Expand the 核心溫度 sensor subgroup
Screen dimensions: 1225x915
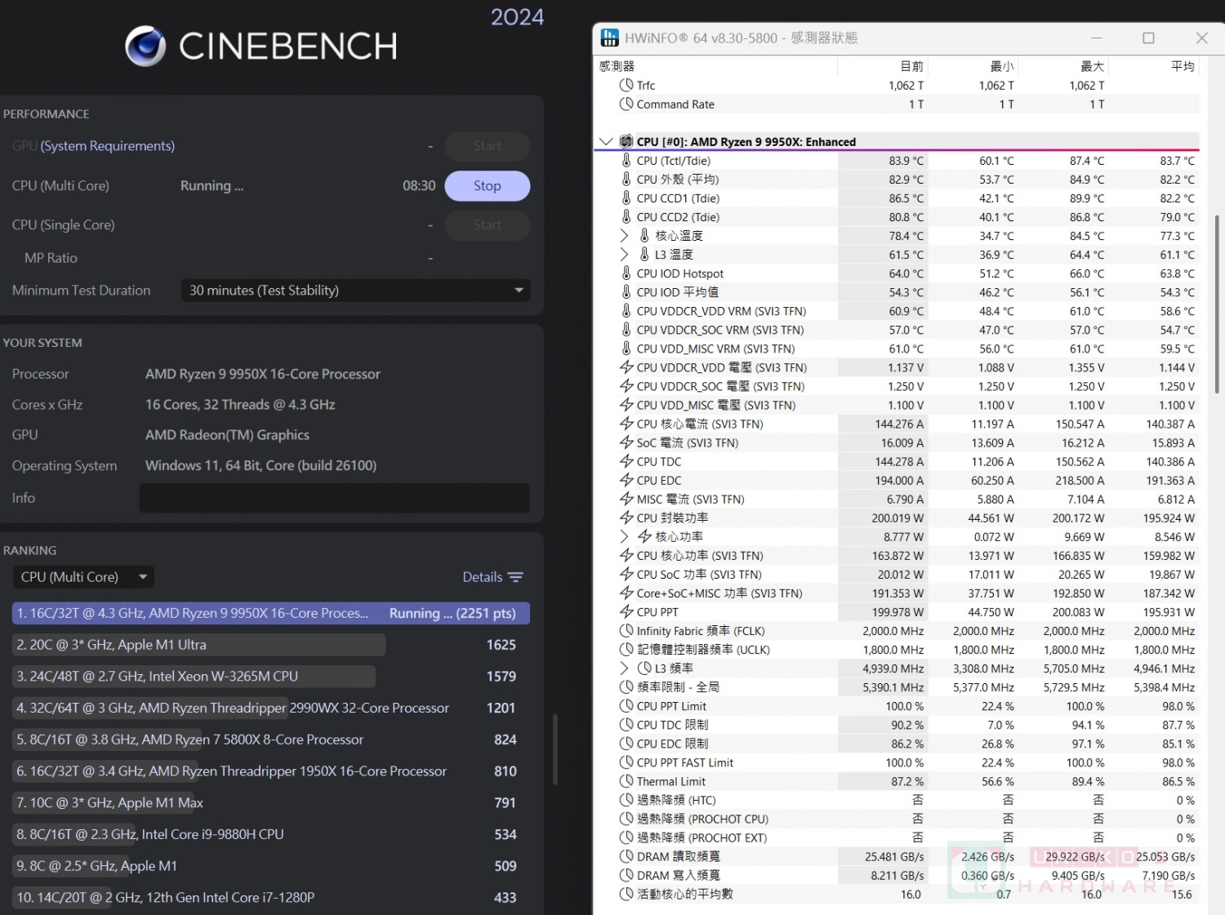tap(625, 236)
